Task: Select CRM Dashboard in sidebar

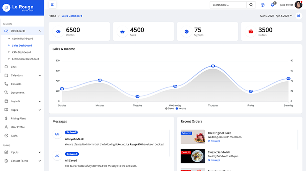Action: (x=21, y=52)
